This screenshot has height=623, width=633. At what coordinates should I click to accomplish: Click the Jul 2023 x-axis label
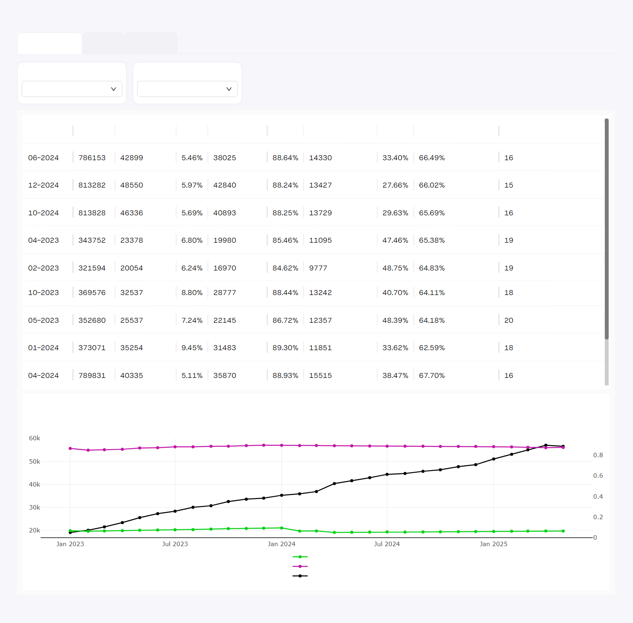tap(175, 544)
